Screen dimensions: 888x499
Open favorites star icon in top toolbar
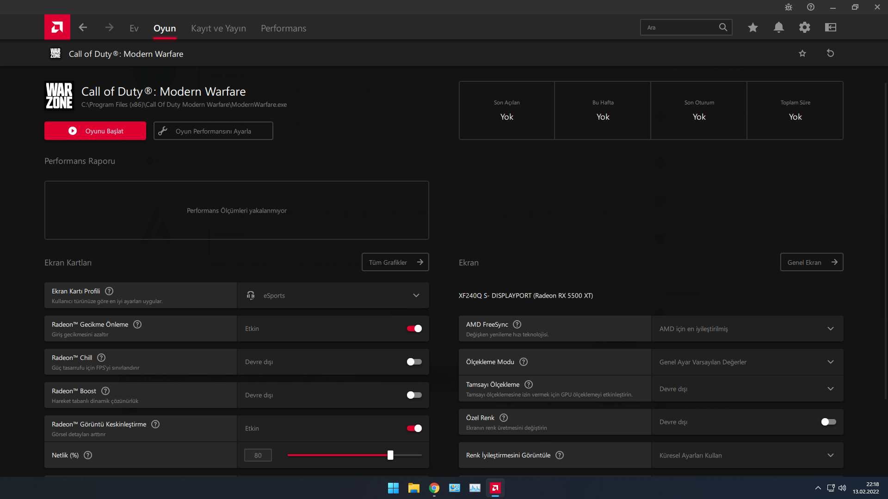click(x=752, y=28)
